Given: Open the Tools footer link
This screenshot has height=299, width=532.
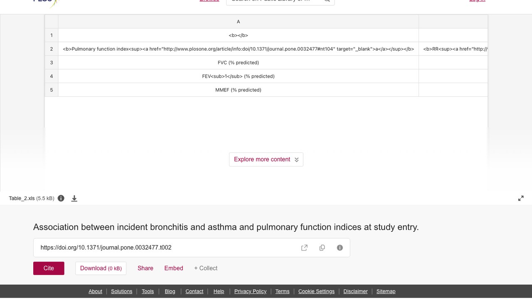Looking at the screenshot, I should (148, 292).
